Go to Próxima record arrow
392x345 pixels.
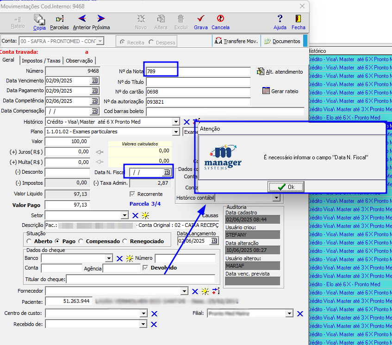click(x=101, y=19)
